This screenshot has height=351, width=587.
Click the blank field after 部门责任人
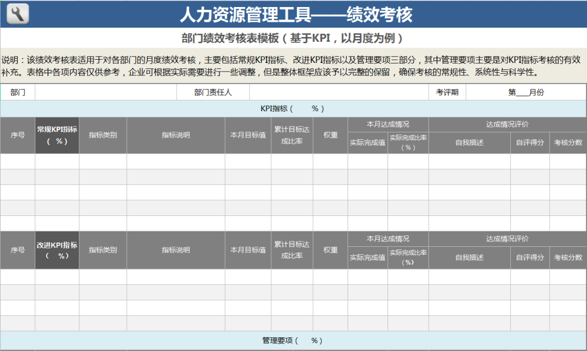[339, 92]
